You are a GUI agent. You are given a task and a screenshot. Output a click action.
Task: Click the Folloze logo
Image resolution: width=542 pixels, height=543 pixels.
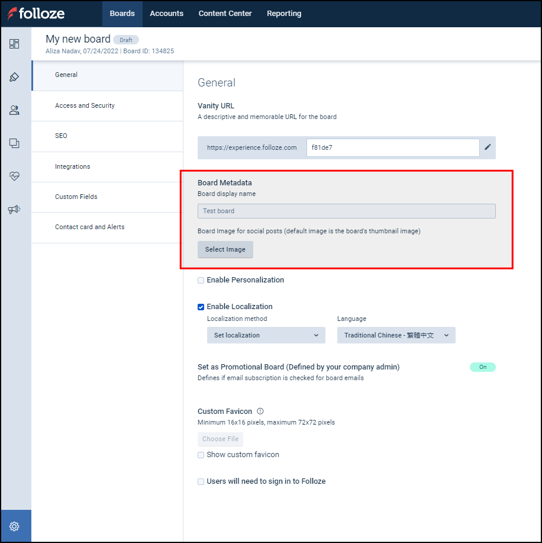[37, 14]
